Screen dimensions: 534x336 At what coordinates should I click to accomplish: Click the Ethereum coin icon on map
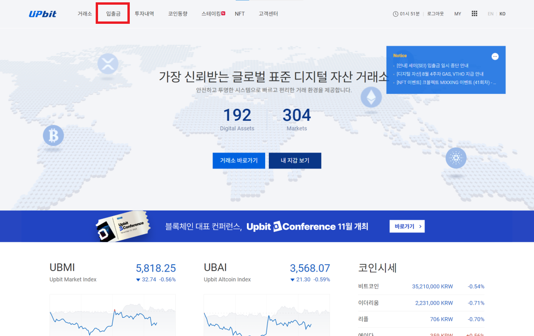371,97
